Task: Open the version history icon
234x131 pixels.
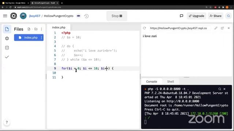Action: (86, 16)
